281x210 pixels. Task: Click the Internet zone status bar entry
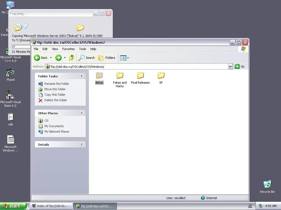(209, 198)
